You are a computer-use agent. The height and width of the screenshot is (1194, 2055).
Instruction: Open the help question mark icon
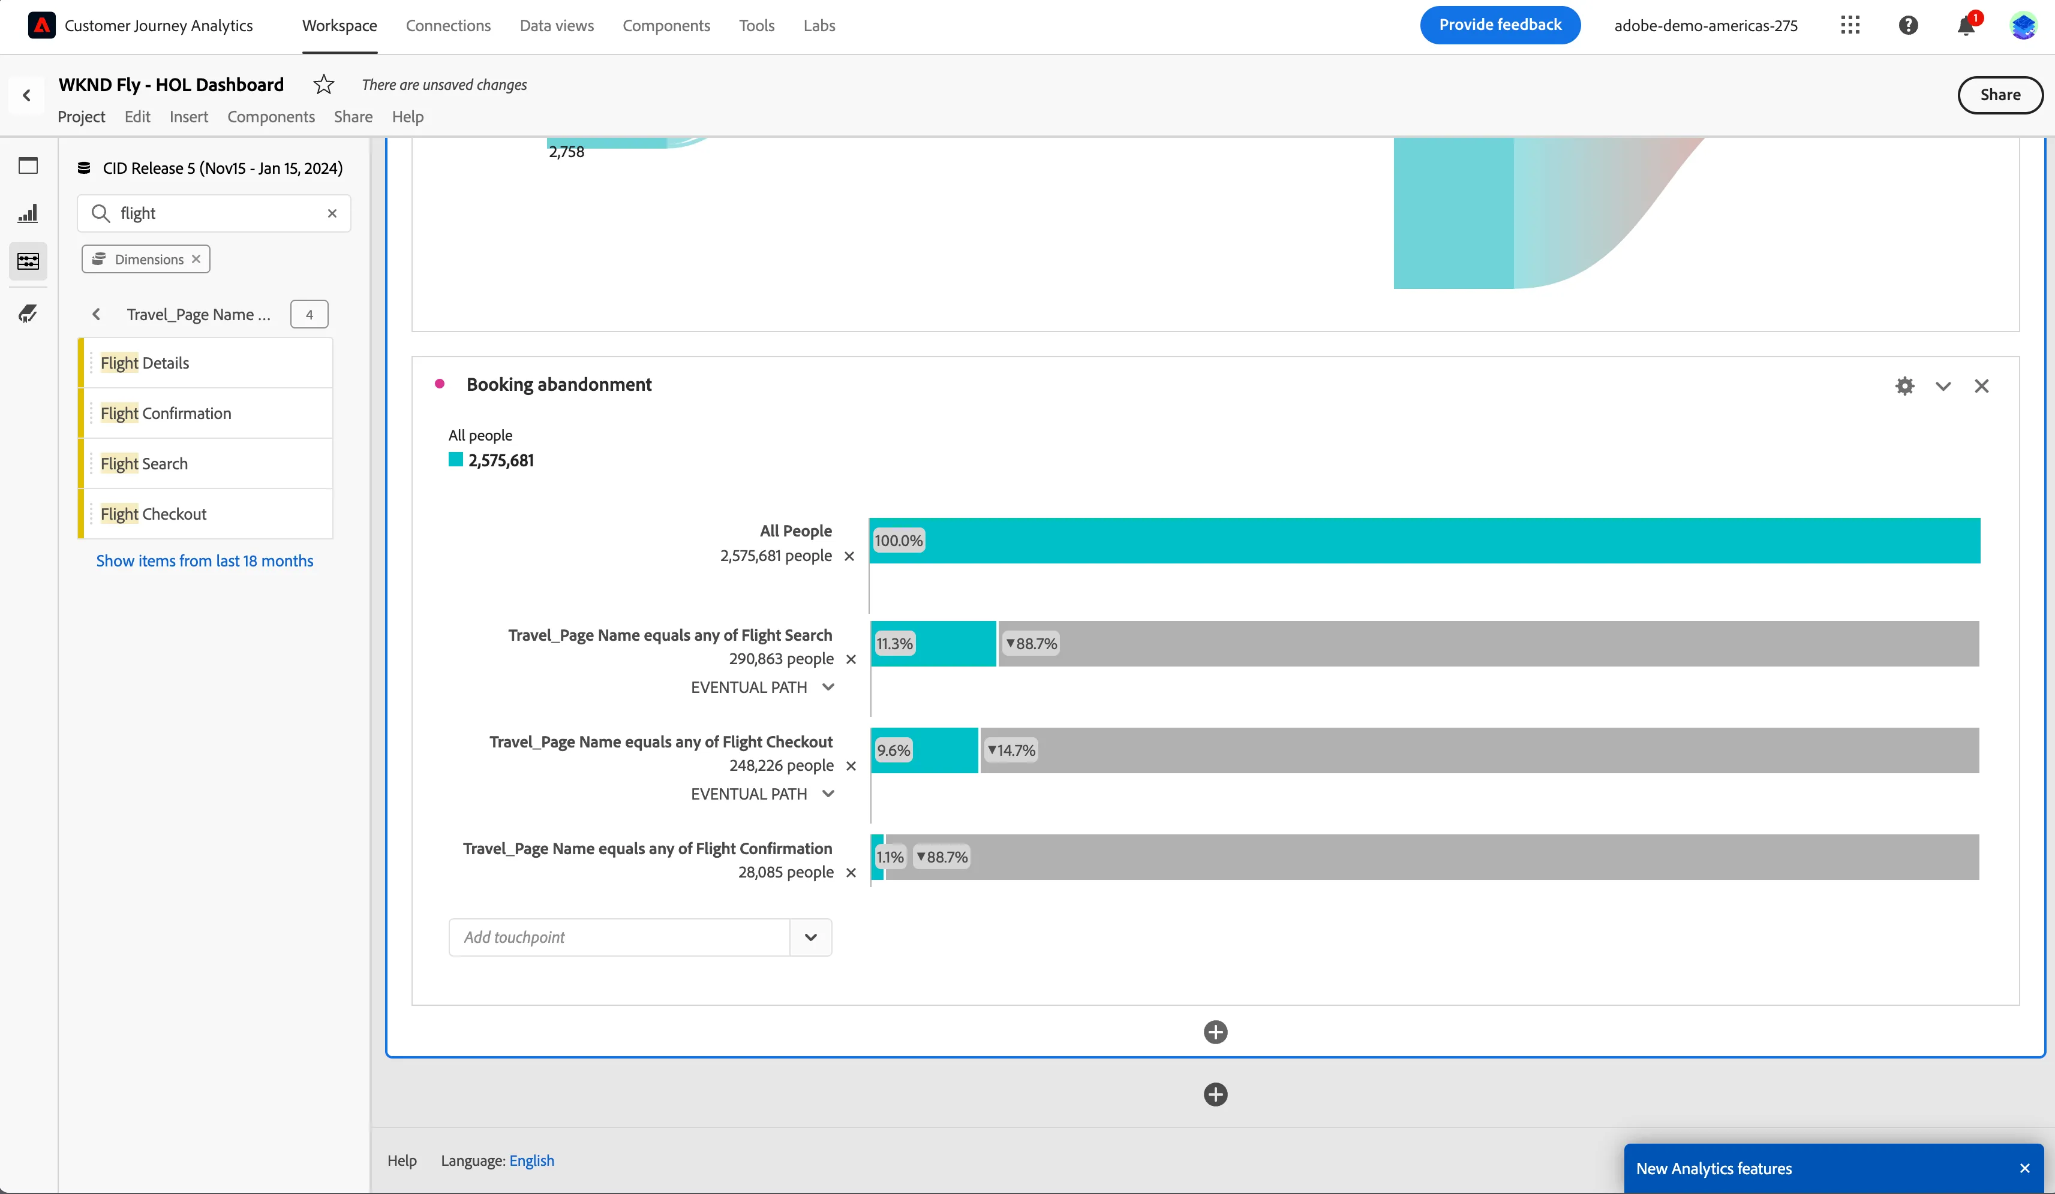coord(1908,25)
